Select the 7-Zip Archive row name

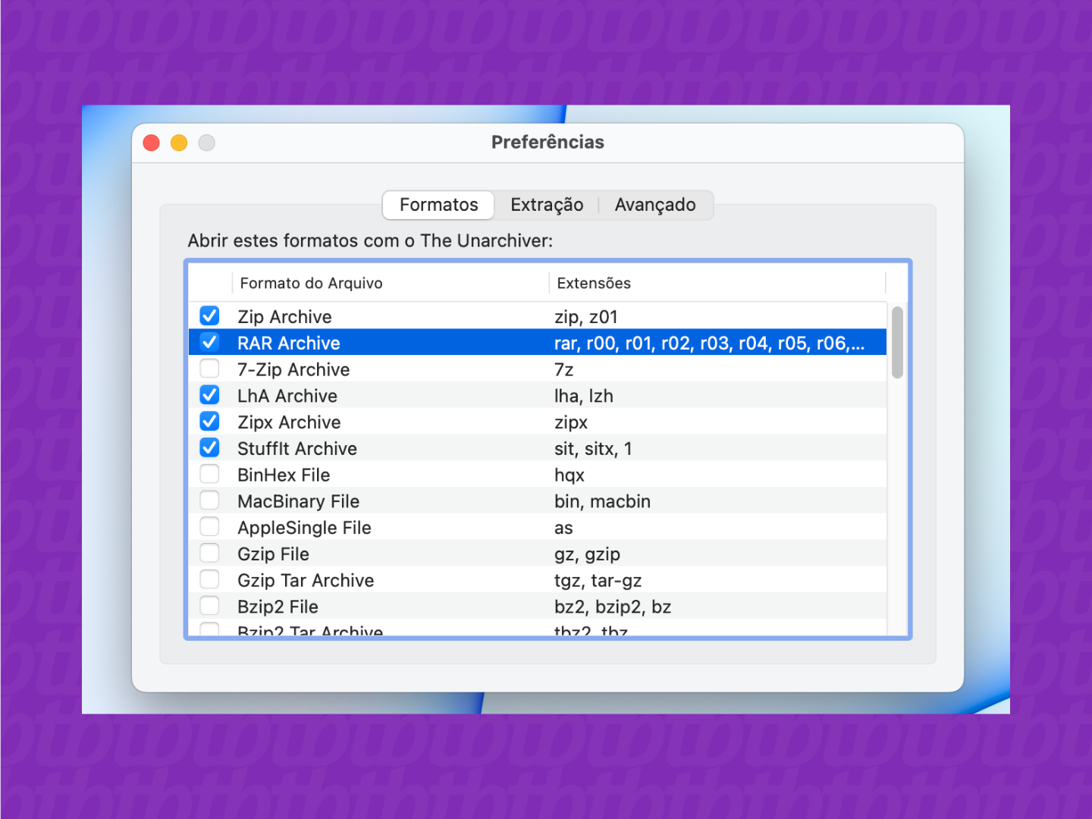point(293,369)
